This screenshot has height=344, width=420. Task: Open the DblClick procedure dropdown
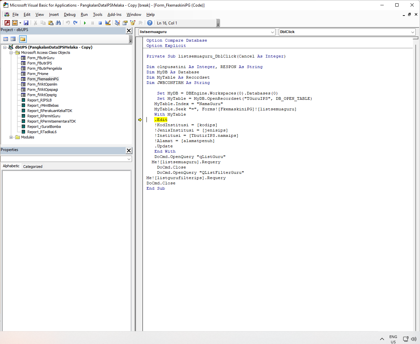click(x=412, y=32)
